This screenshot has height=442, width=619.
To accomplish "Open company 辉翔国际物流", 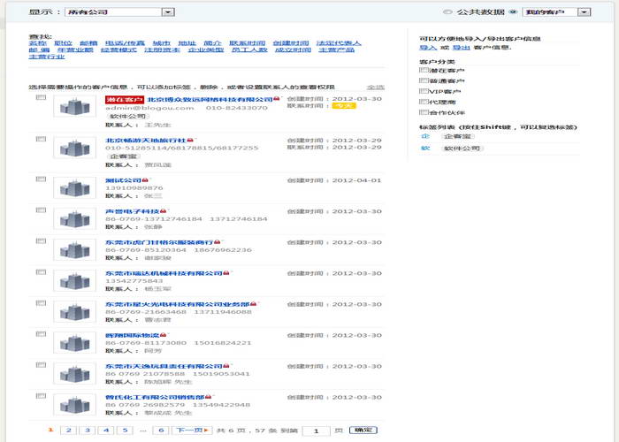I will click(132, 335).
